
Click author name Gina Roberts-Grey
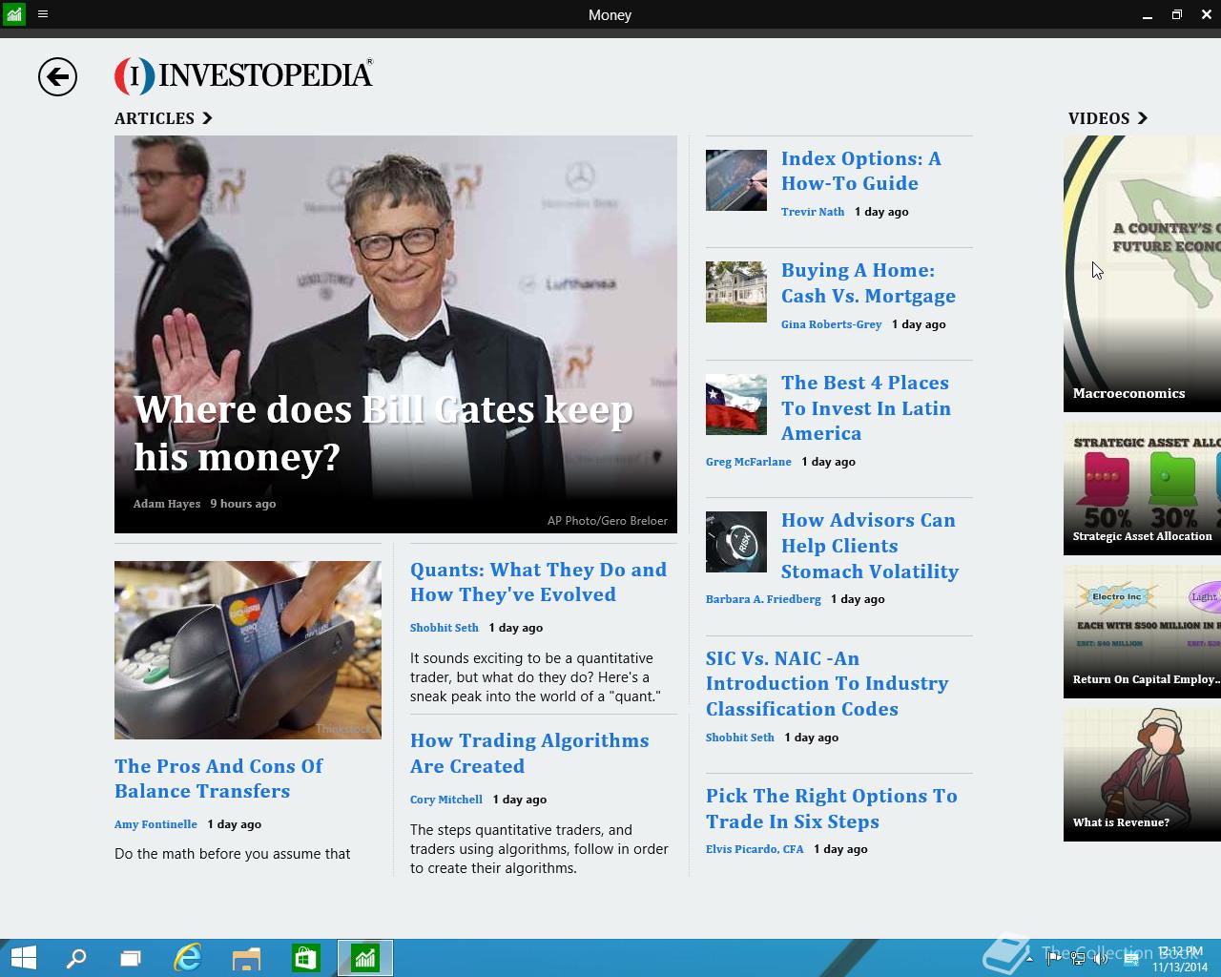click(831, 324)
